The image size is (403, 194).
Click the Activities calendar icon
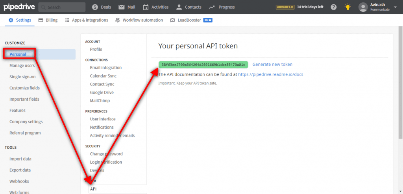(146, 7)
